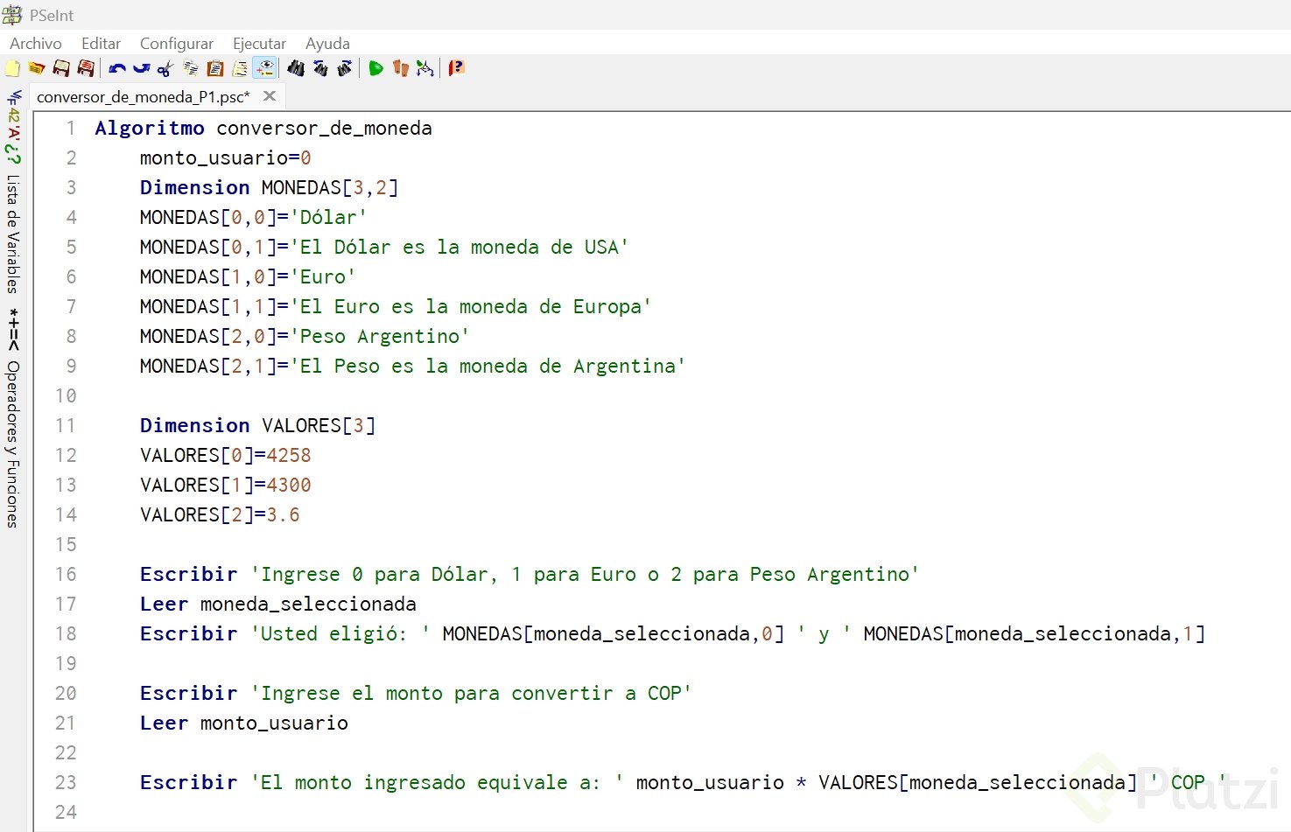Open Find with the binoculars icon
This screenshot has width=1291, height=832.
click(296, 68)
